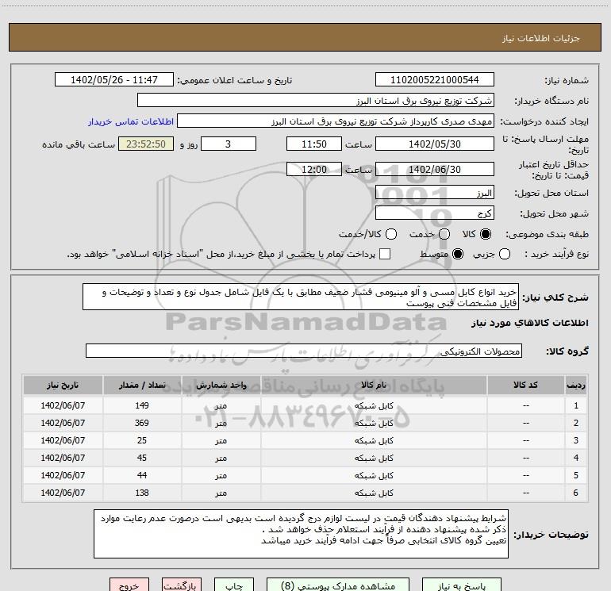Image resolution: width=611 pixels, height=591 pixels.
Task: Click the validity hour field 12:00
Action: [x=314, y=169]
